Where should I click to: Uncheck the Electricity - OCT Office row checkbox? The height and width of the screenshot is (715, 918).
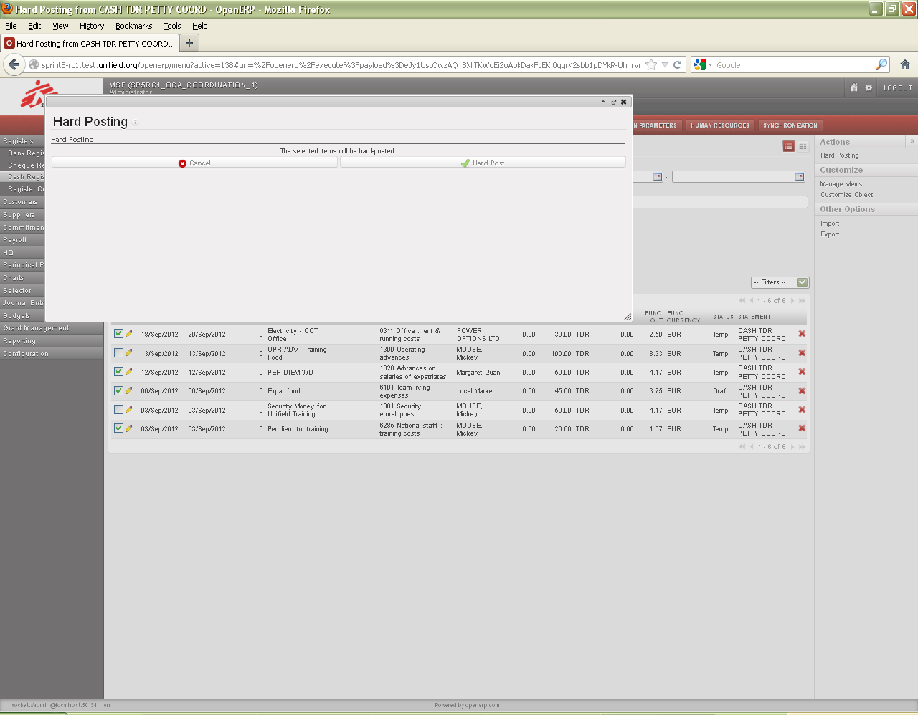coord(119,334)
